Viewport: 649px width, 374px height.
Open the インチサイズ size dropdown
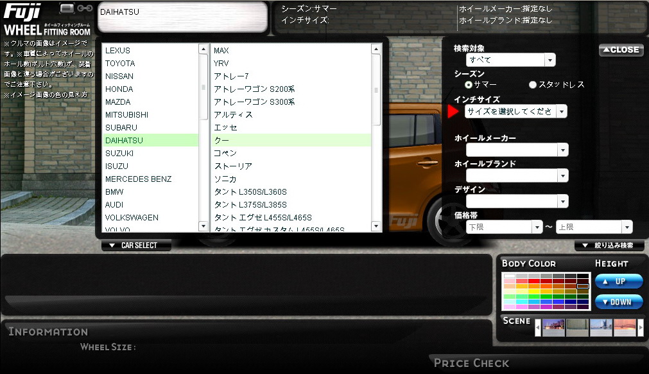click(x=515, y=111)
